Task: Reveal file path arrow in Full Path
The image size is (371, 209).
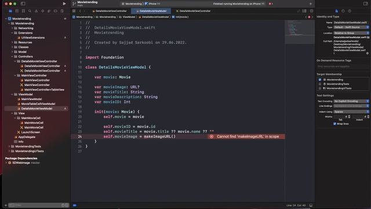Action: pos(368,53)
